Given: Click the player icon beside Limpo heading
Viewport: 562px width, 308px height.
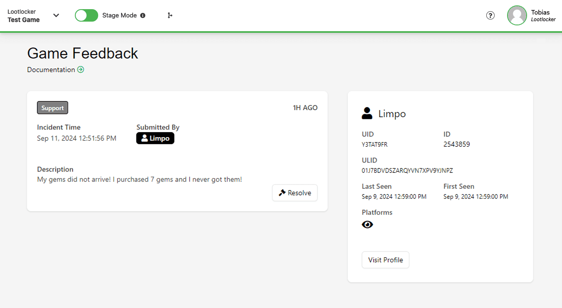Looking at the screenshot, I should [367, 113].
